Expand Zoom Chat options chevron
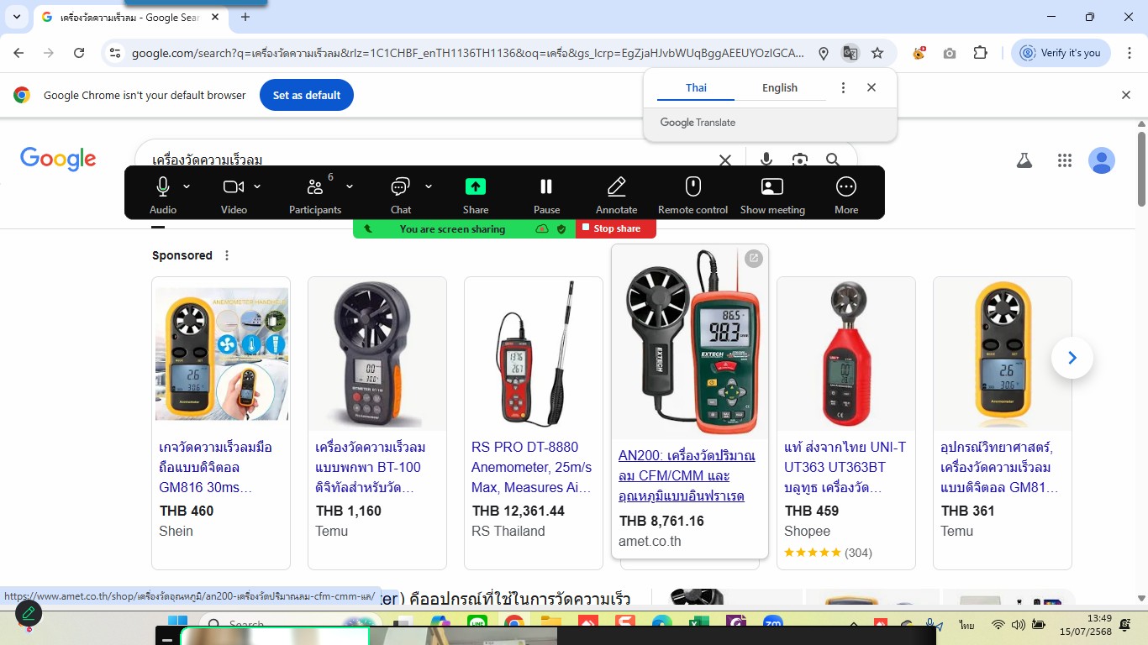1148x645 pixels. coord(429,186)
